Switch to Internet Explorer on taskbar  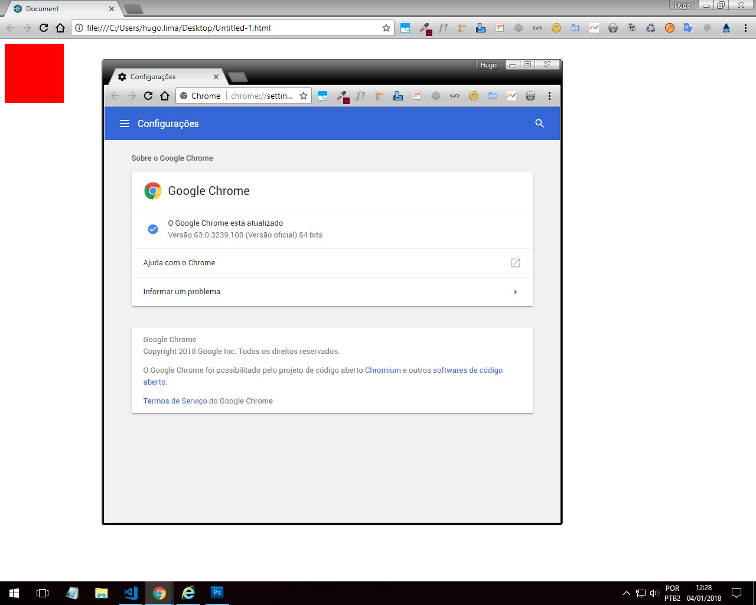pos(188,593)
